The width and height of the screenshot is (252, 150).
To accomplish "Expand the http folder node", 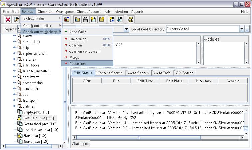I will (15, 47).
